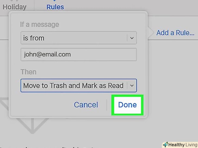The height and width of the screenshot is (148, 198).
Task: Click the "Then" section label
Action: click(x=29, y=72)
